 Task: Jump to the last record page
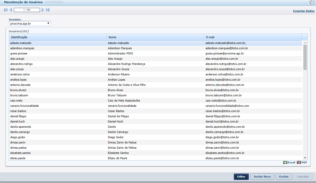[48, 10]
